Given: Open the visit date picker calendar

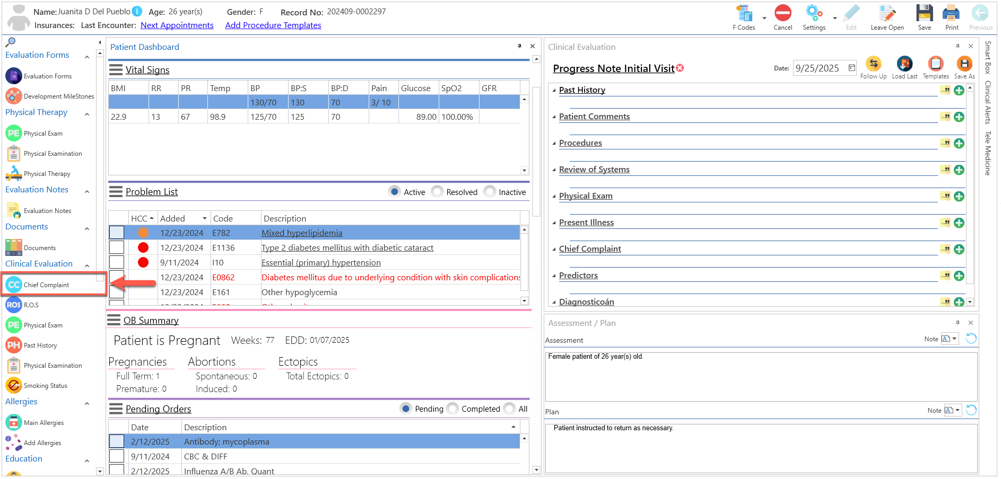Looking at the screenshot, I should (x=851, y=68).
